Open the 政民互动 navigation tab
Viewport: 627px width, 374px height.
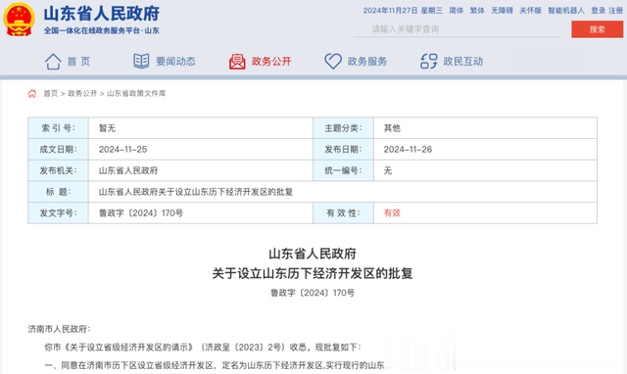[x=463, y=62]
